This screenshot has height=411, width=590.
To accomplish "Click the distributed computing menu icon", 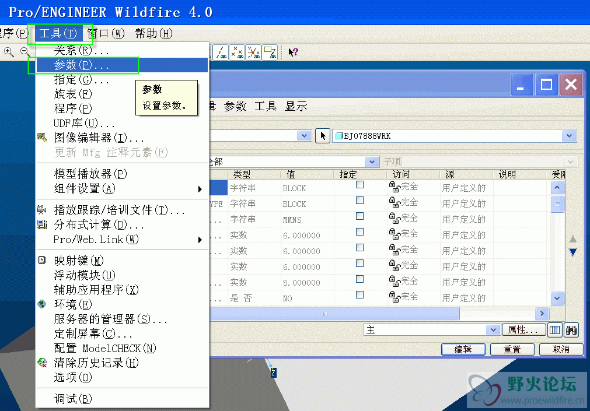I will point(42,224).
